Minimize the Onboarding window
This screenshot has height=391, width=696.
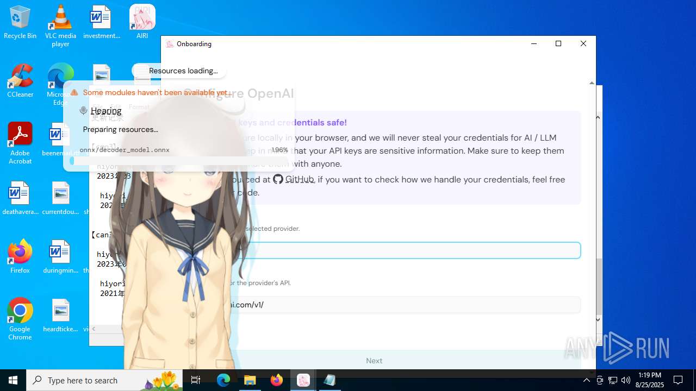534,43
